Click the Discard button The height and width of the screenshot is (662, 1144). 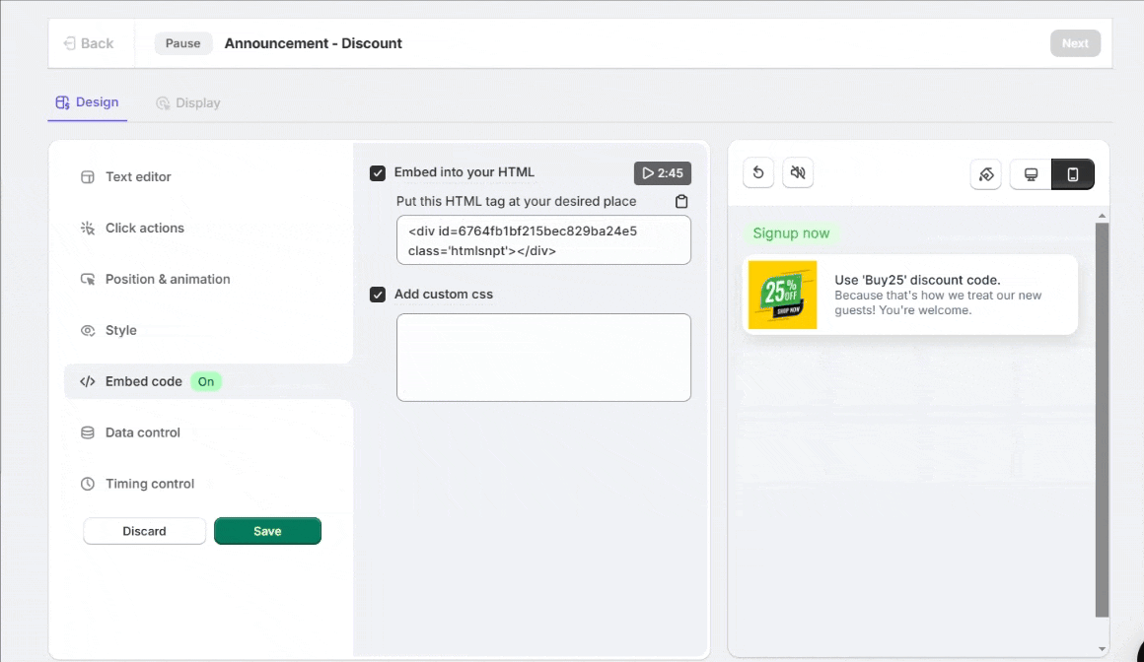coord(144,531)
